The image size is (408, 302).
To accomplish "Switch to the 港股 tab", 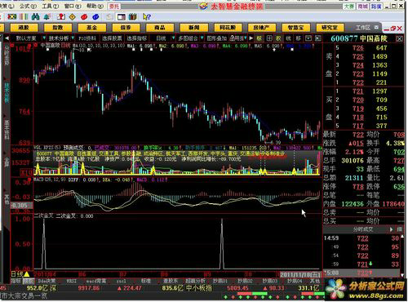I will [x=24, y=28].
